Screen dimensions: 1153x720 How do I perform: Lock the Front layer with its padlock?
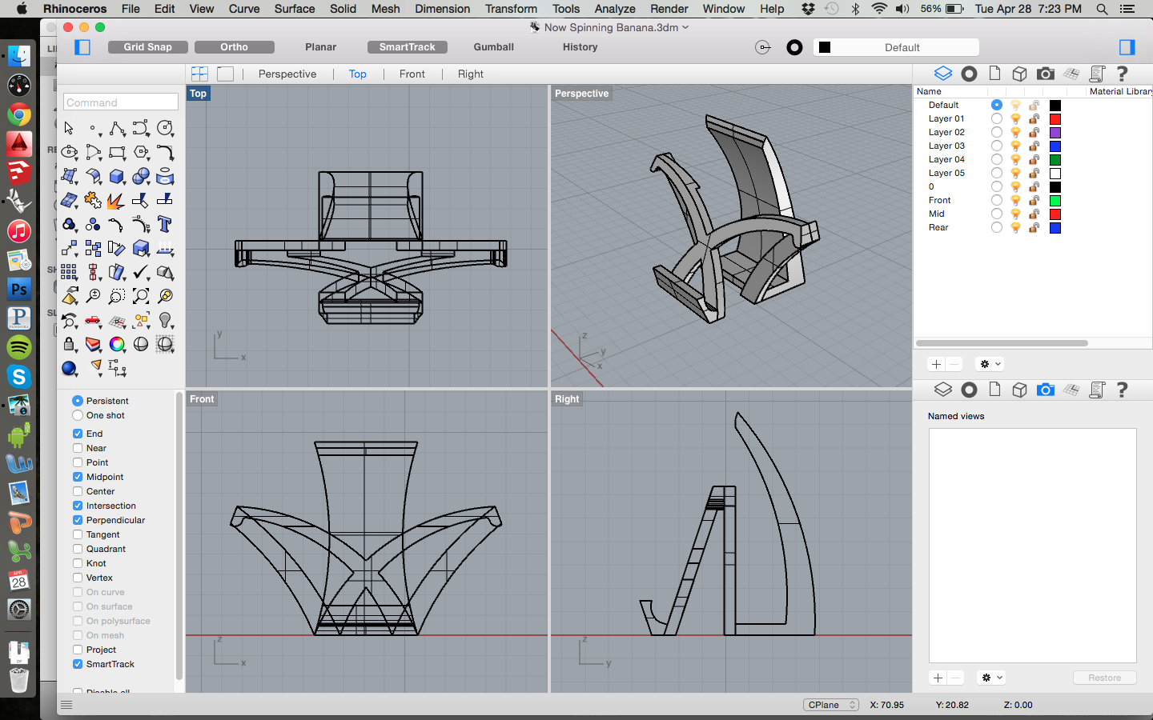(x=1034, y=200)
